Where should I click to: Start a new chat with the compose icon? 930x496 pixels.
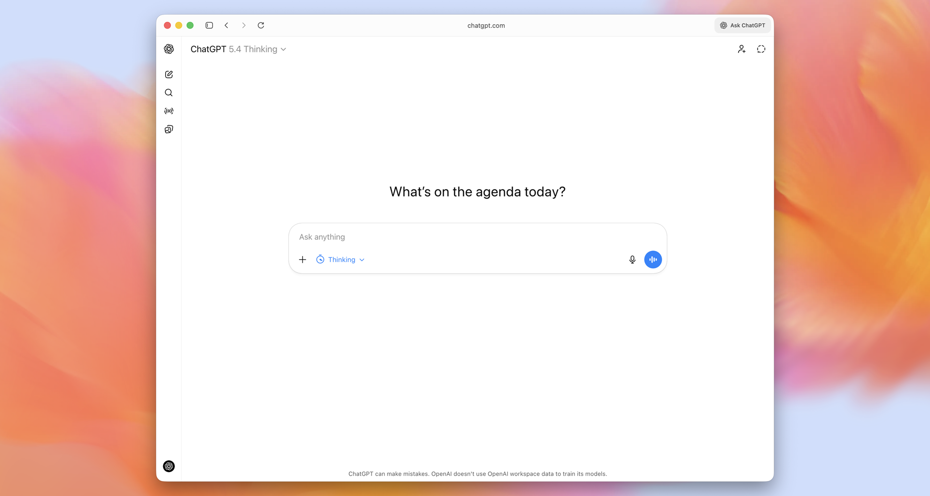169,75
